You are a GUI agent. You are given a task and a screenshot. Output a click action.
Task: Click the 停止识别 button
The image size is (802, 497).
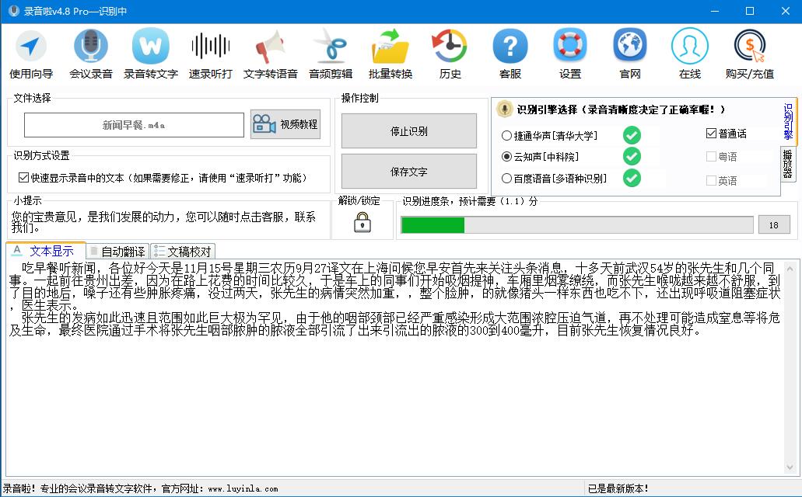coord(409,131)
